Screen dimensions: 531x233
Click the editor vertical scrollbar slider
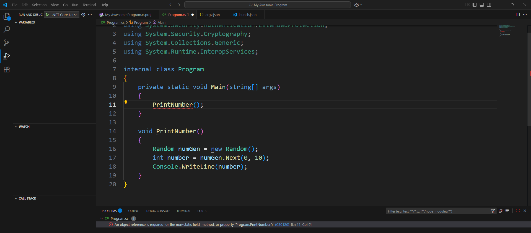pyautogui.click(x=529, y=79)
